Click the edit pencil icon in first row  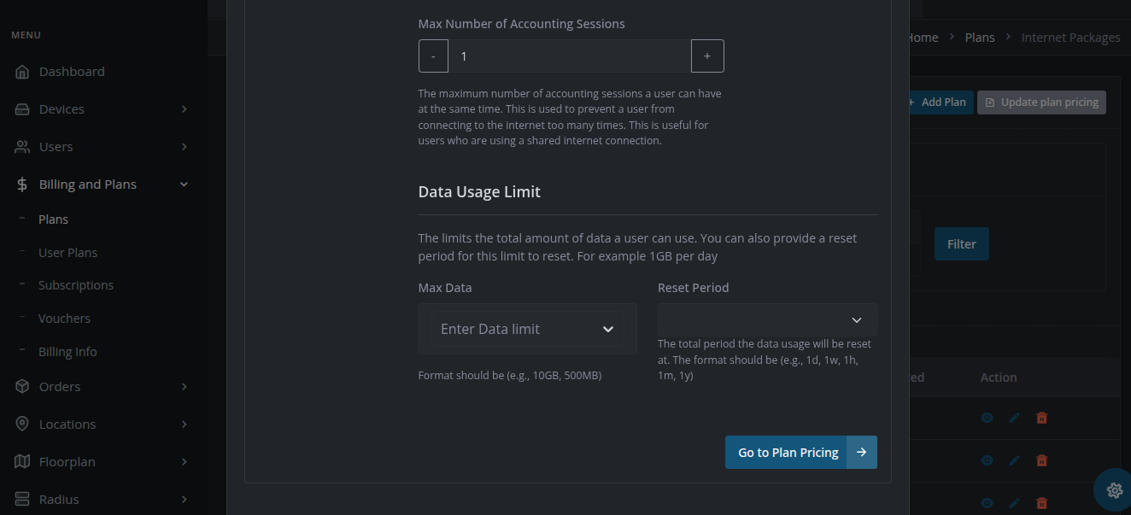pos(1014,418)
